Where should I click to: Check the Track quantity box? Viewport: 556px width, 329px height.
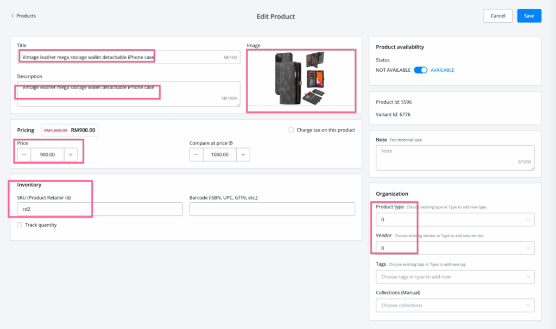(x=20, y=225)
